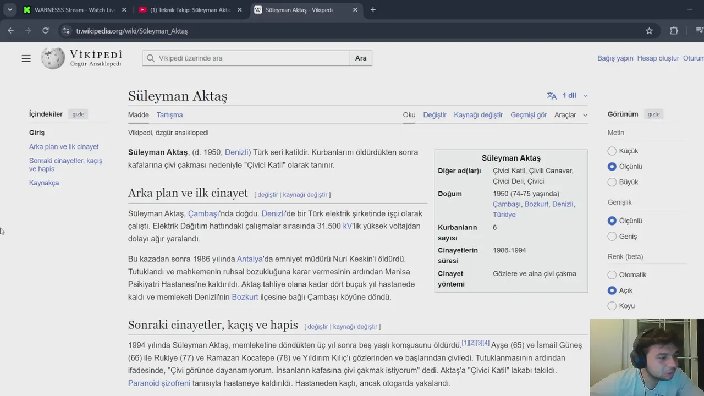Viewport: 704px width, 396px height.
Task: Open Çambaşı link in infobox birthplace
Action: click(x=507, y=204)
